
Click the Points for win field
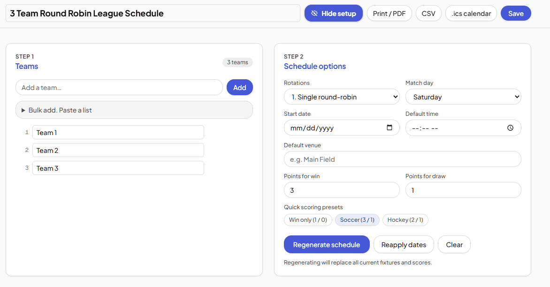point(342,190)
